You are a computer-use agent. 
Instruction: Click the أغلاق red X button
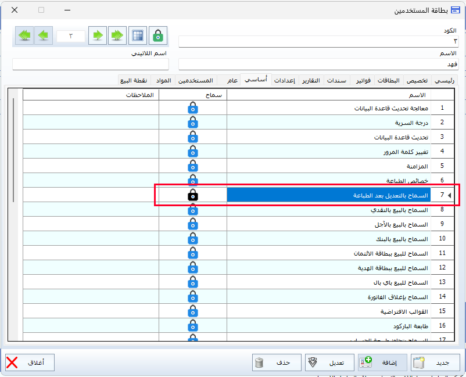pyautogui.click(x=30, y=362)
